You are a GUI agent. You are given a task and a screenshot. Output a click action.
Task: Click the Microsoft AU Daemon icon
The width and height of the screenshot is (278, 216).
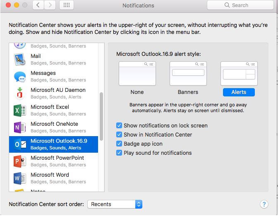tap(20, 93)
